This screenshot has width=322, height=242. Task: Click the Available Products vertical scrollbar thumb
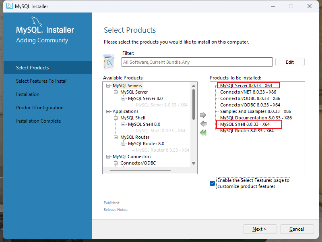[x=194, y=104]
